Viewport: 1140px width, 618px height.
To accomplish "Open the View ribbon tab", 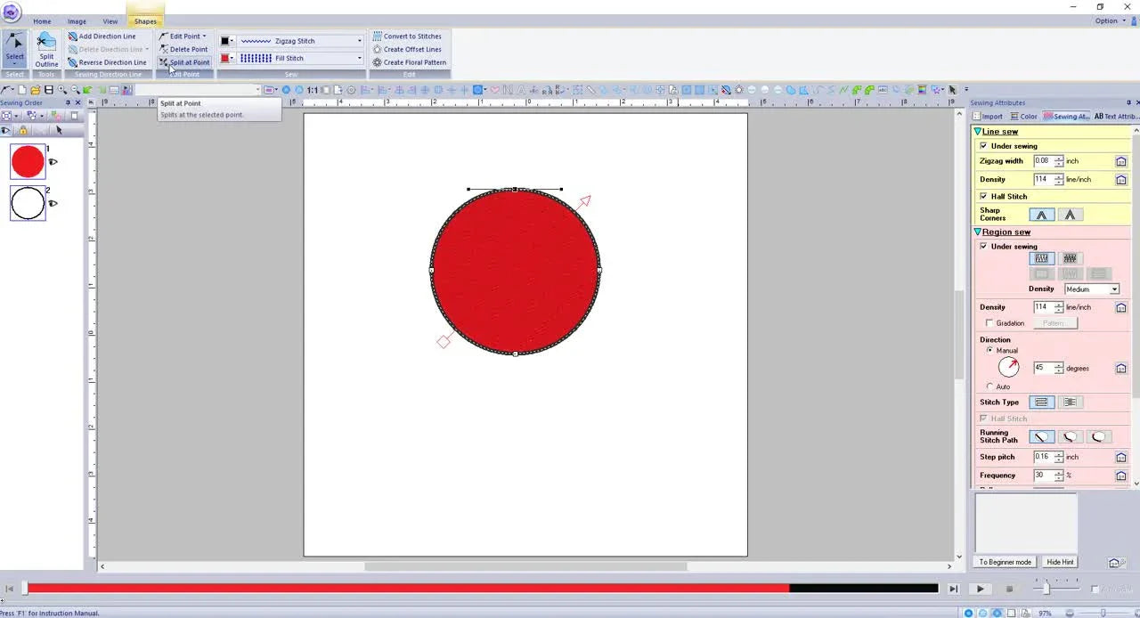I will (110, 21).
